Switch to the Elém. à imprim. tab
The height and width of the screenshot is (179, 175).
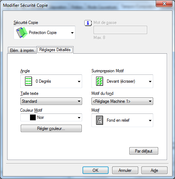(22, 50)
